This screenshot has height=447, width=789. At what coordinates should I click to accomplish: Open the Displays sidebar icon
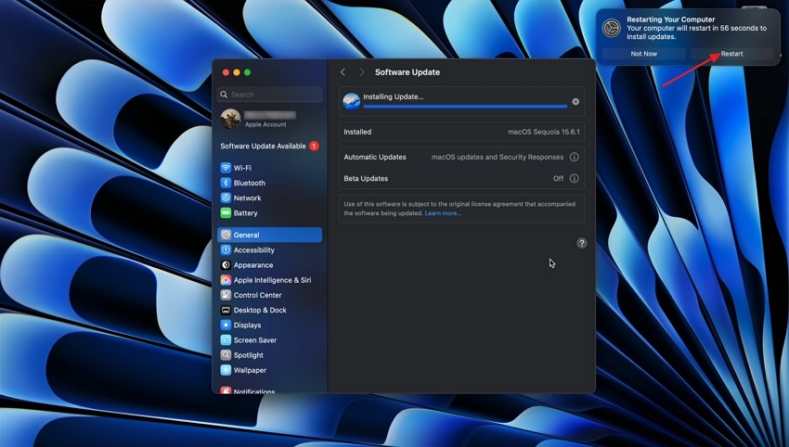226,325
